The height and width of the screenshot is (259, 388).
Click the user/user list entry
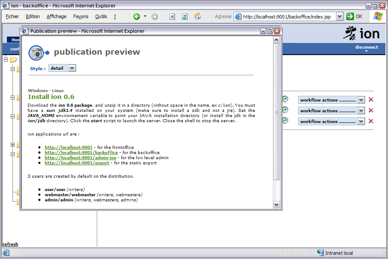[x=65, y=189]
